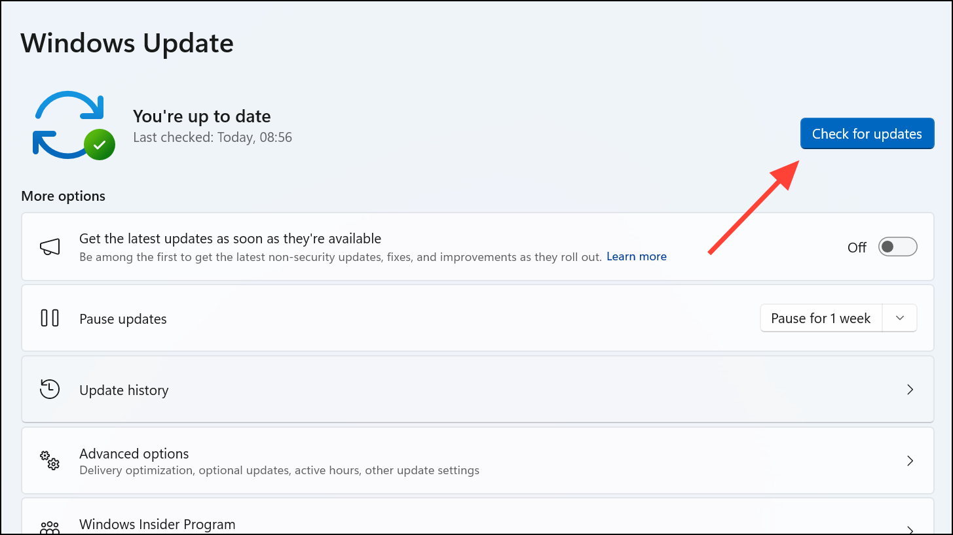Screen dimensions: 953x535
Task: Click the More options section label
Action: tap(63, 196)
